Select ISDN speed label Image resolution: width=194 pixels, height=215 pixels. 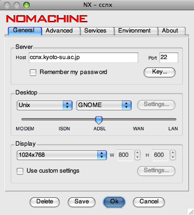[x=64, y=128]
